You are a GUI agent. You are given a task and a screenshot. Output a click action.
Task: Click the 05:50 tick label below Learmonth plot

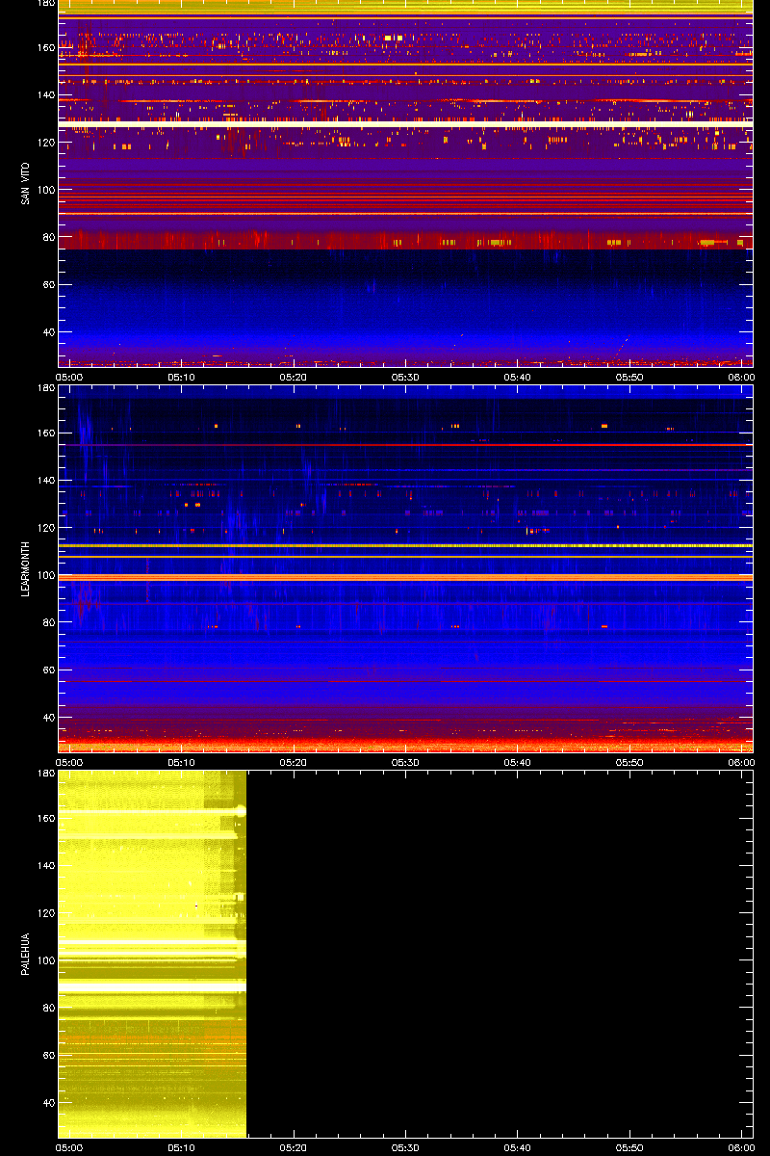pos(629,762)
